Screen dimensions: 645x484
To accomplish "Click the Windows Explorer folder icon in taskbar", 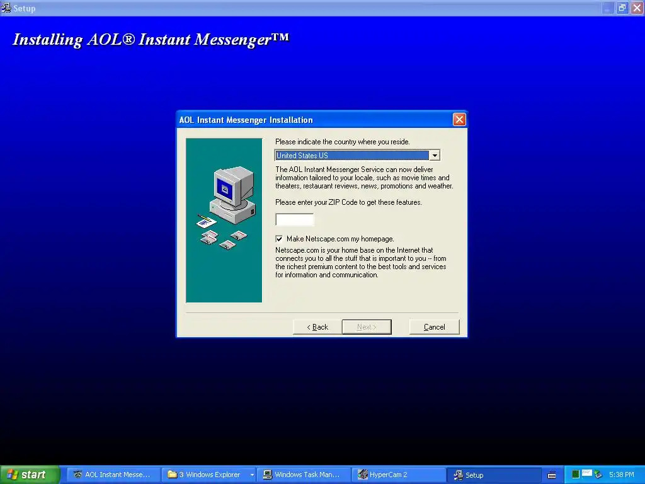I will 172,475.
